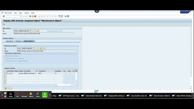Viewport: 194px width, 109px height.
Task: Select Business Add-In - Definition radio button
Action: pos(6,59)
